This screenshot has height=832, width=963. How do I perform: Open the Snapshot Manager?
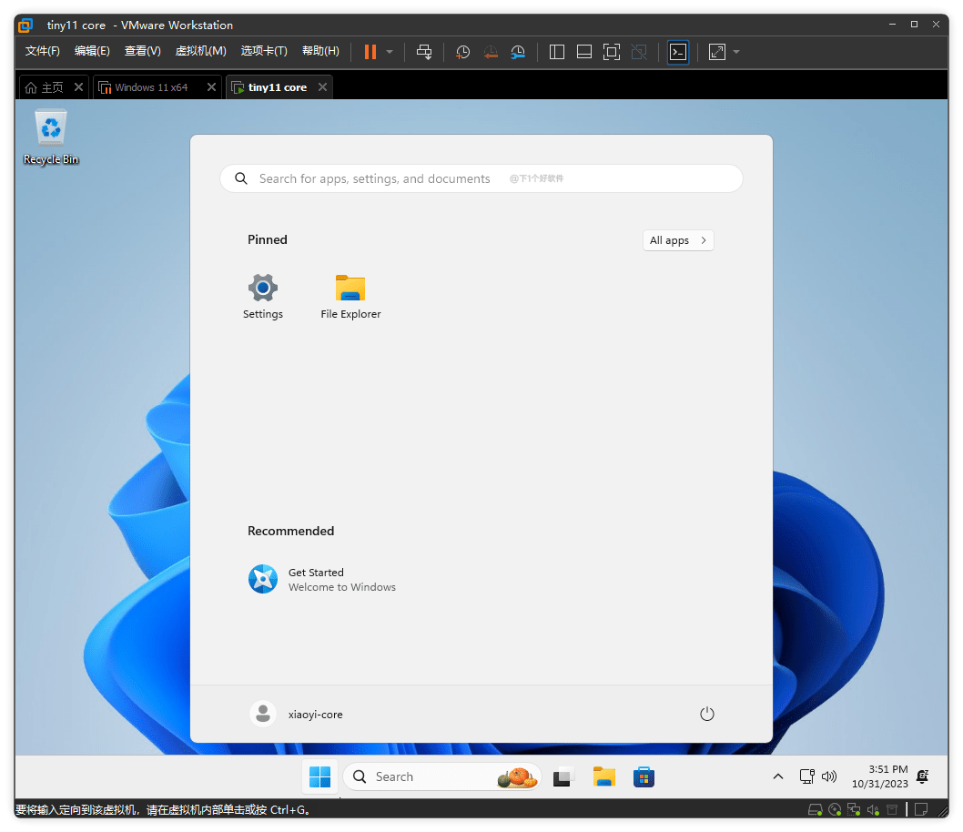518,52
